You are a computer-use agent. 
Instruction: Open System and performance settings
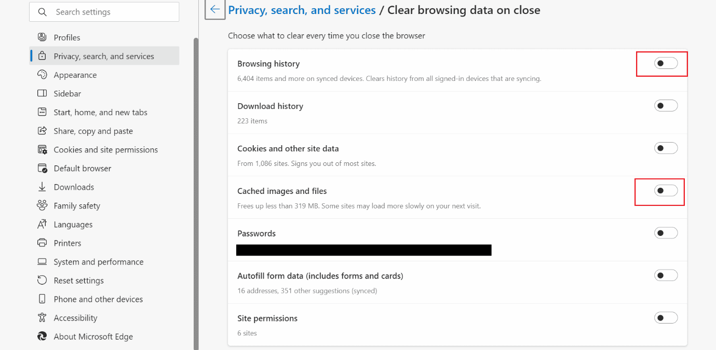click(x=104, y=261)
